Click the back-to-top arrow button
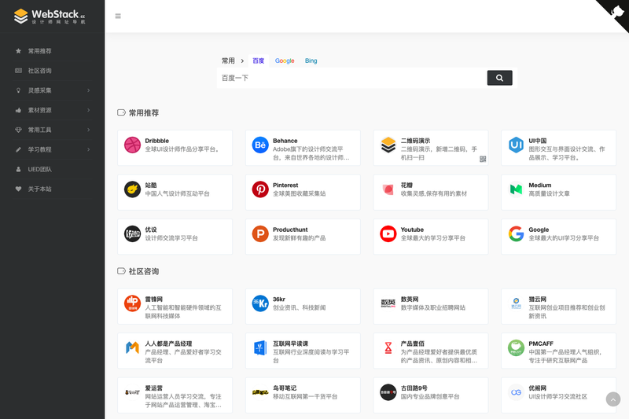This screenshot has height=419, width=629. click(613, 399)
